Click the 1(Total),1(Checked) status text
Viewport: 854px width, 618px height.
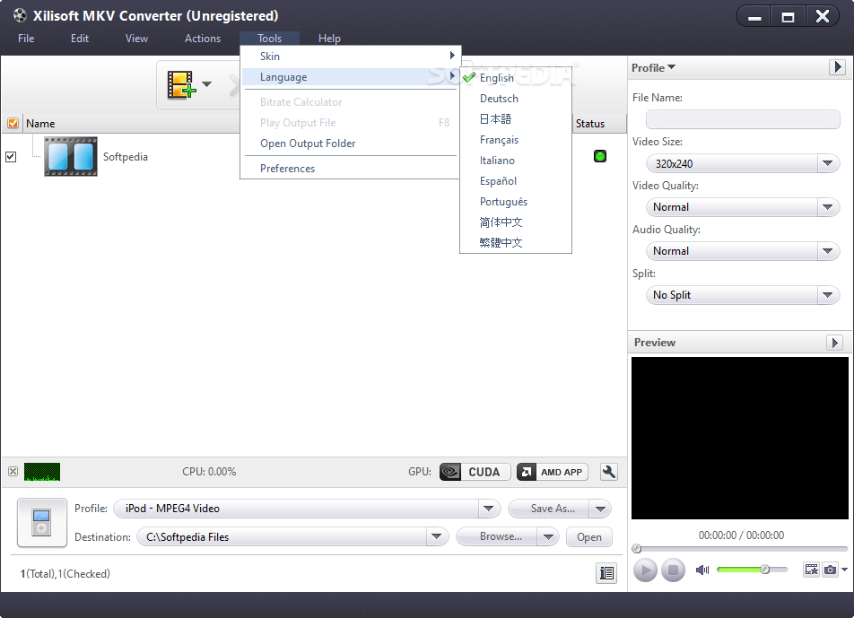(x=65, y=574)
